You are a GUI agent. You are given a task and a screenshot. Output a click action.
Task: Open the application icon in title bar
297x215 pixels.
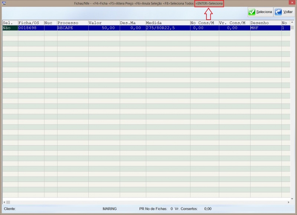pyautogui.click(x=4, y=3)
